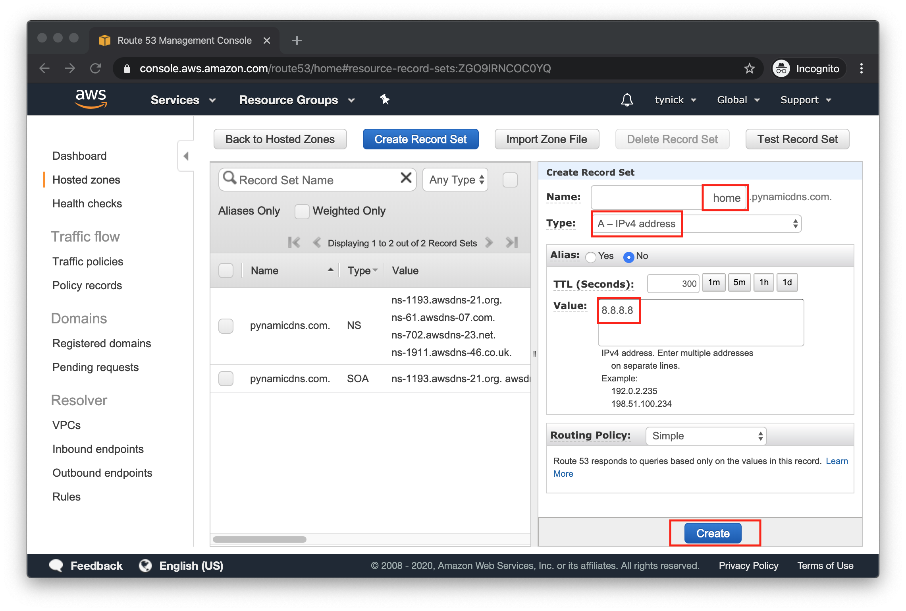Collapse the left navigation pane arrow
The height and width of the screenshot is (611, 906).
(x=186, y=156)
